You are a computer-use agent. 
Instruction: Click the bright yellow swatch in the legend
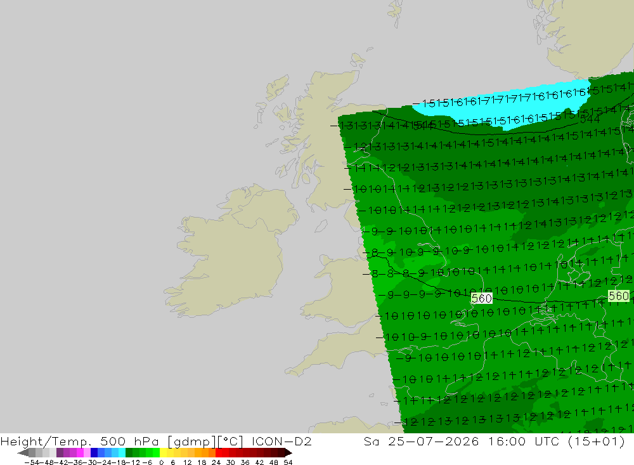point(164,453)
